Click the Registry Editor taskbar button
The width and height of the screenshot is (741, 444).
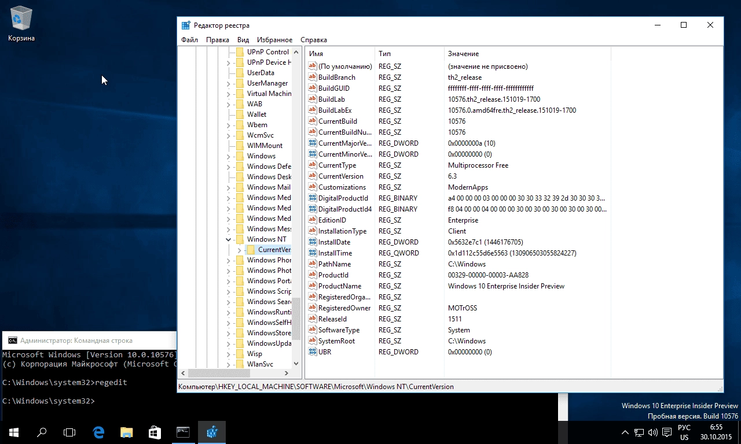pos(212,432)
